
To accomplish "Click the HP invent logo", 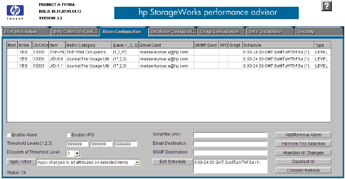I will click(15, 10).
